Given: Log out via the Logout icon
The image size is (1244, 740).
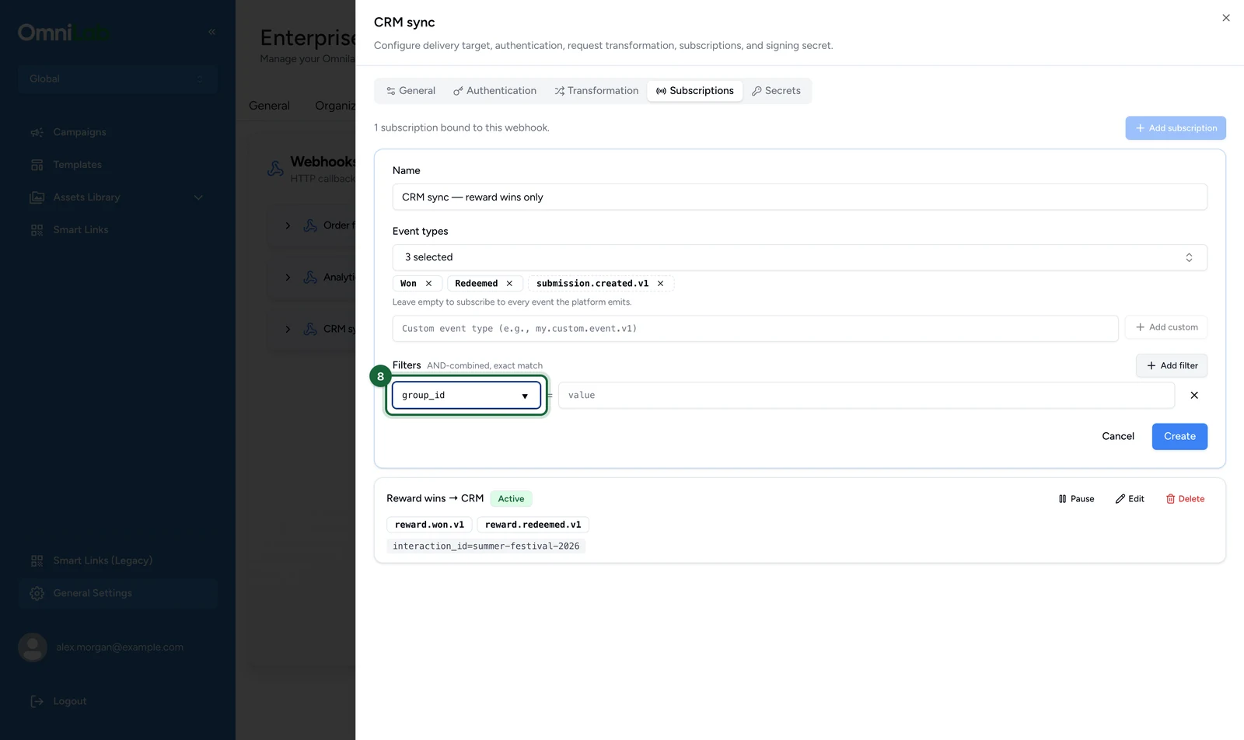Looking at the screenshot, I should [x=37, y=701].
